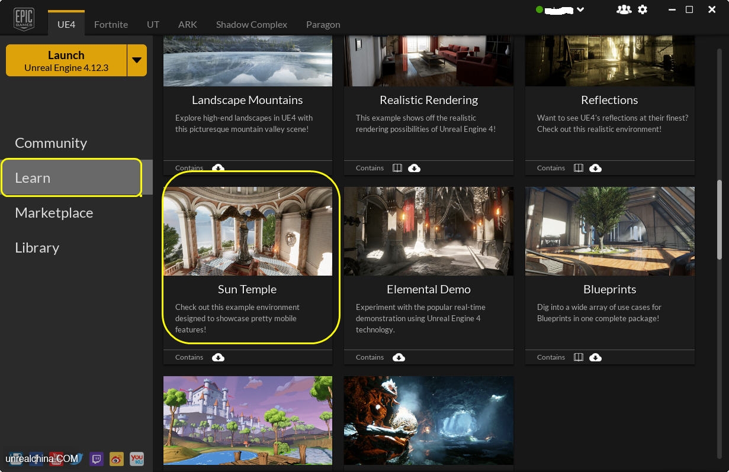Click the download icon under Realistic Rendering

tap(415, 168)
